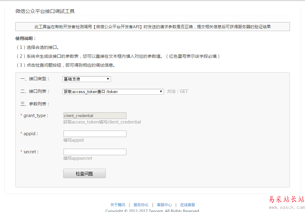The width and height of the screenshot is (305, 212).
Task: Click the 一、接口类型： label
Action: [x=35, y=79]
